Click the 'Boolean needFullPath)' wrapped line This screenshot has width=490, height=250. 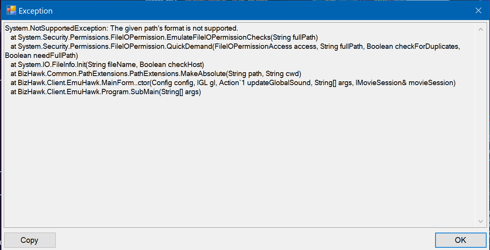(42, 56)
